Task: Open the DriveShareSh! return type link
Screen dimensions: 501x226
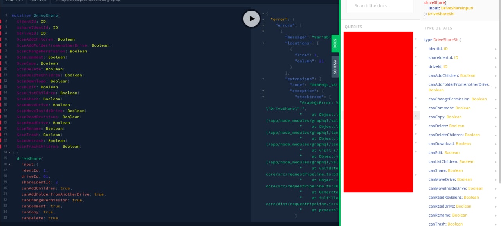Action: click(441, 14)
